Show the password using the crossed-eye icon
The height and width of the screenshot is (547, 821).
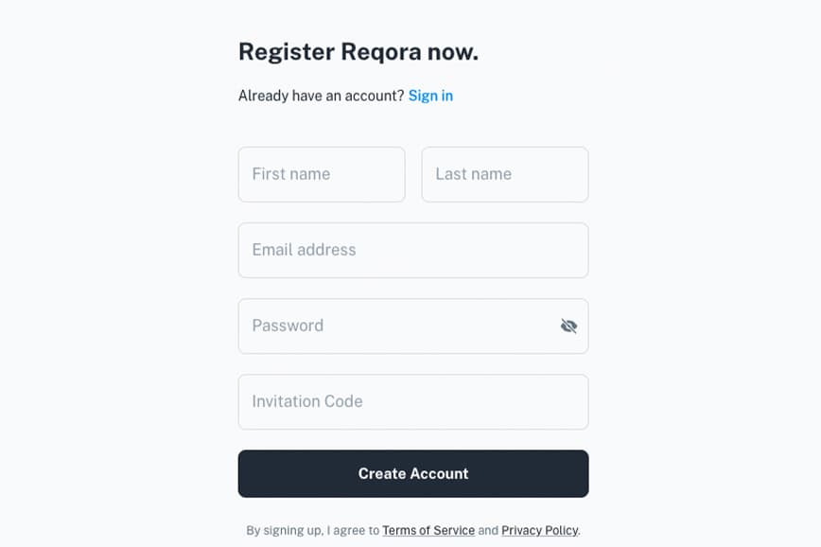click(568, 326)
